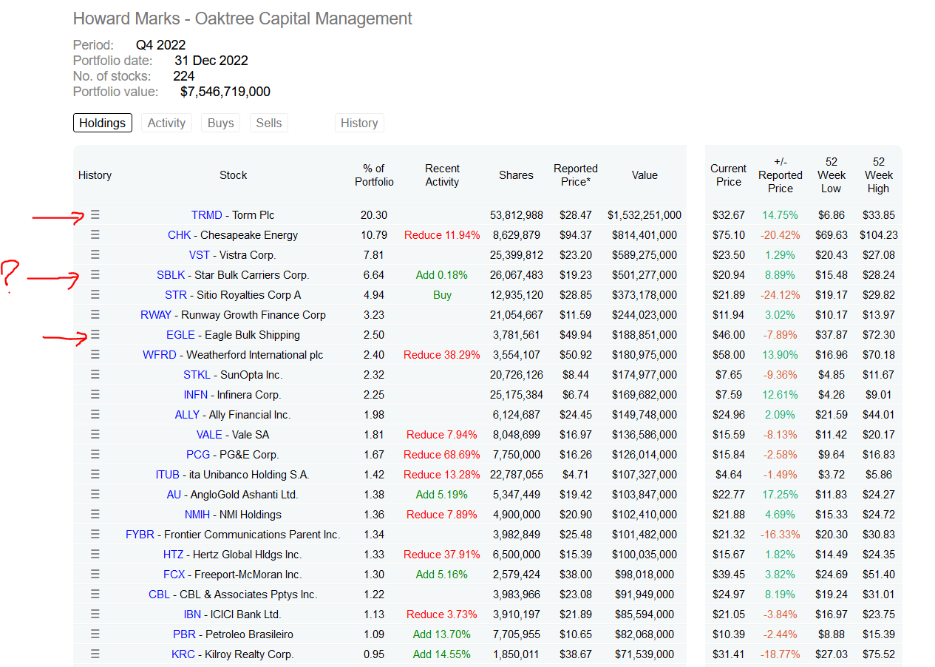
Task: Follow the STR ticker link
Action: (176, 295)
